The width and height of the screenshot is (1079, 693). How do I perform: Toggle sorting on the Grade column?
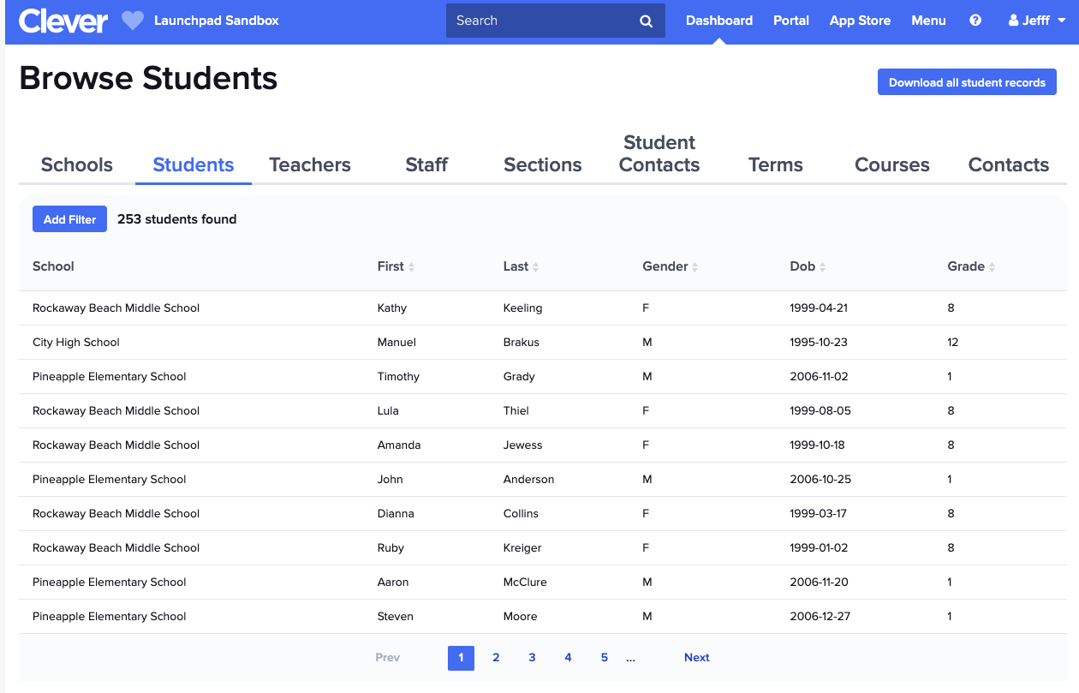pos(994,266)
